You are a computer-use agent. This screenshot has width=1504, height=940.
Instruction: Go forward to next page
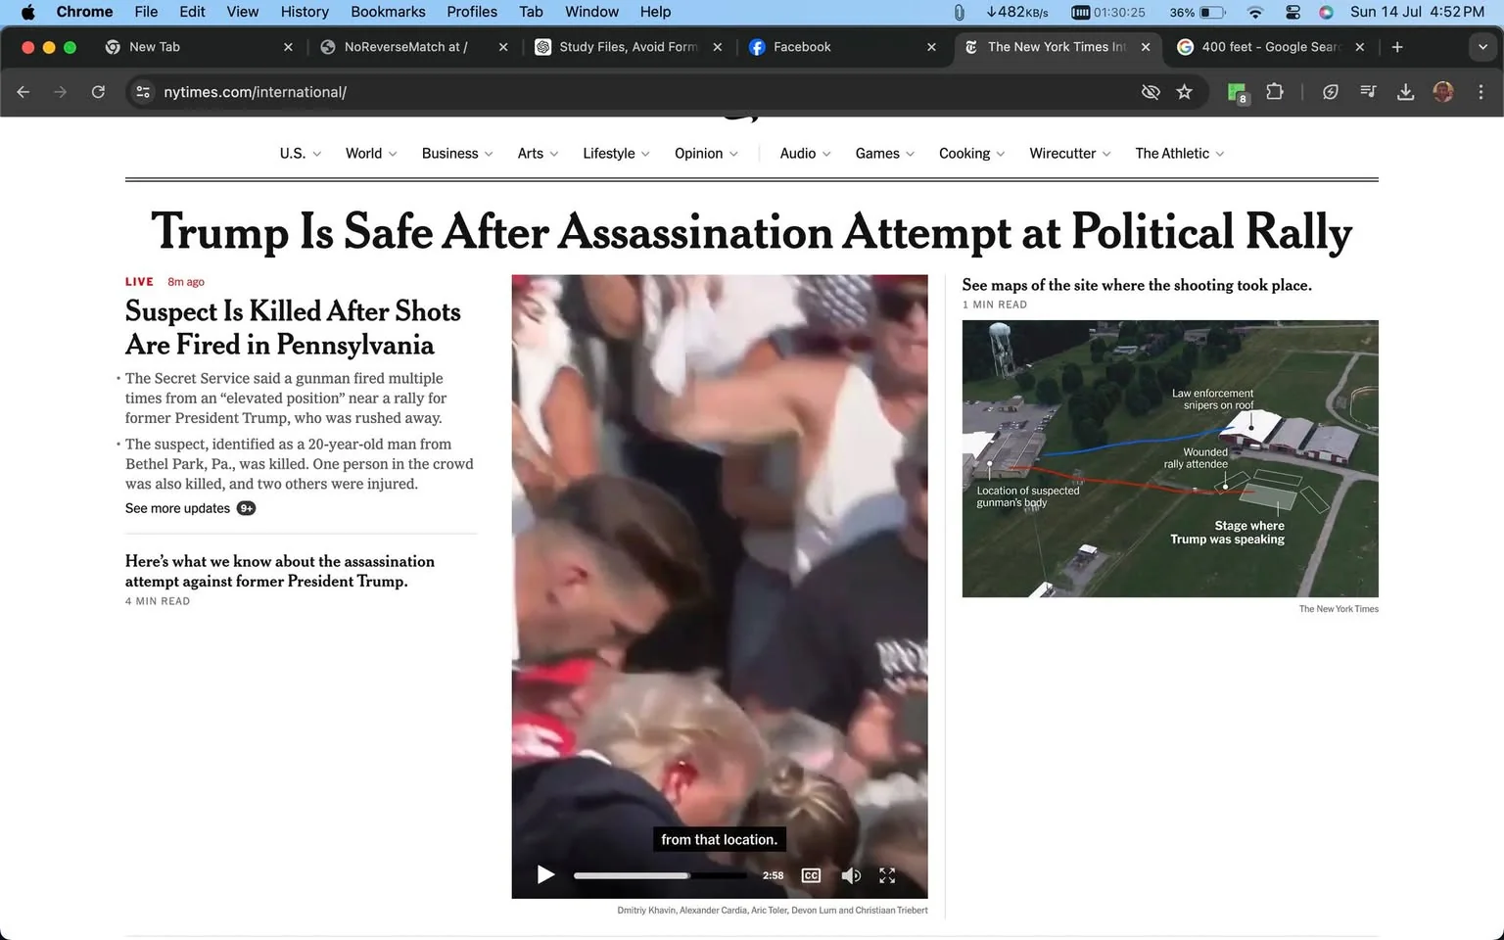tap(61, 92)
